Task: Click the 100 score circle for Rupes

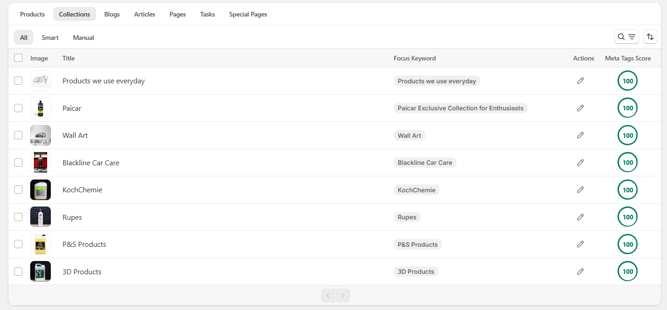Action: point(628,217)
